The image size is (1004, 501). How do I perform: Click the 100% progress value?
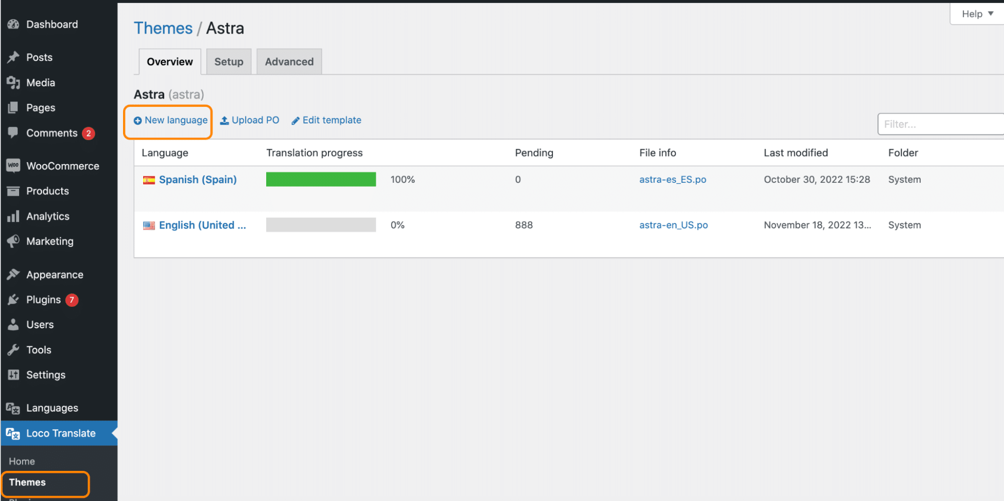pos(403,180)
